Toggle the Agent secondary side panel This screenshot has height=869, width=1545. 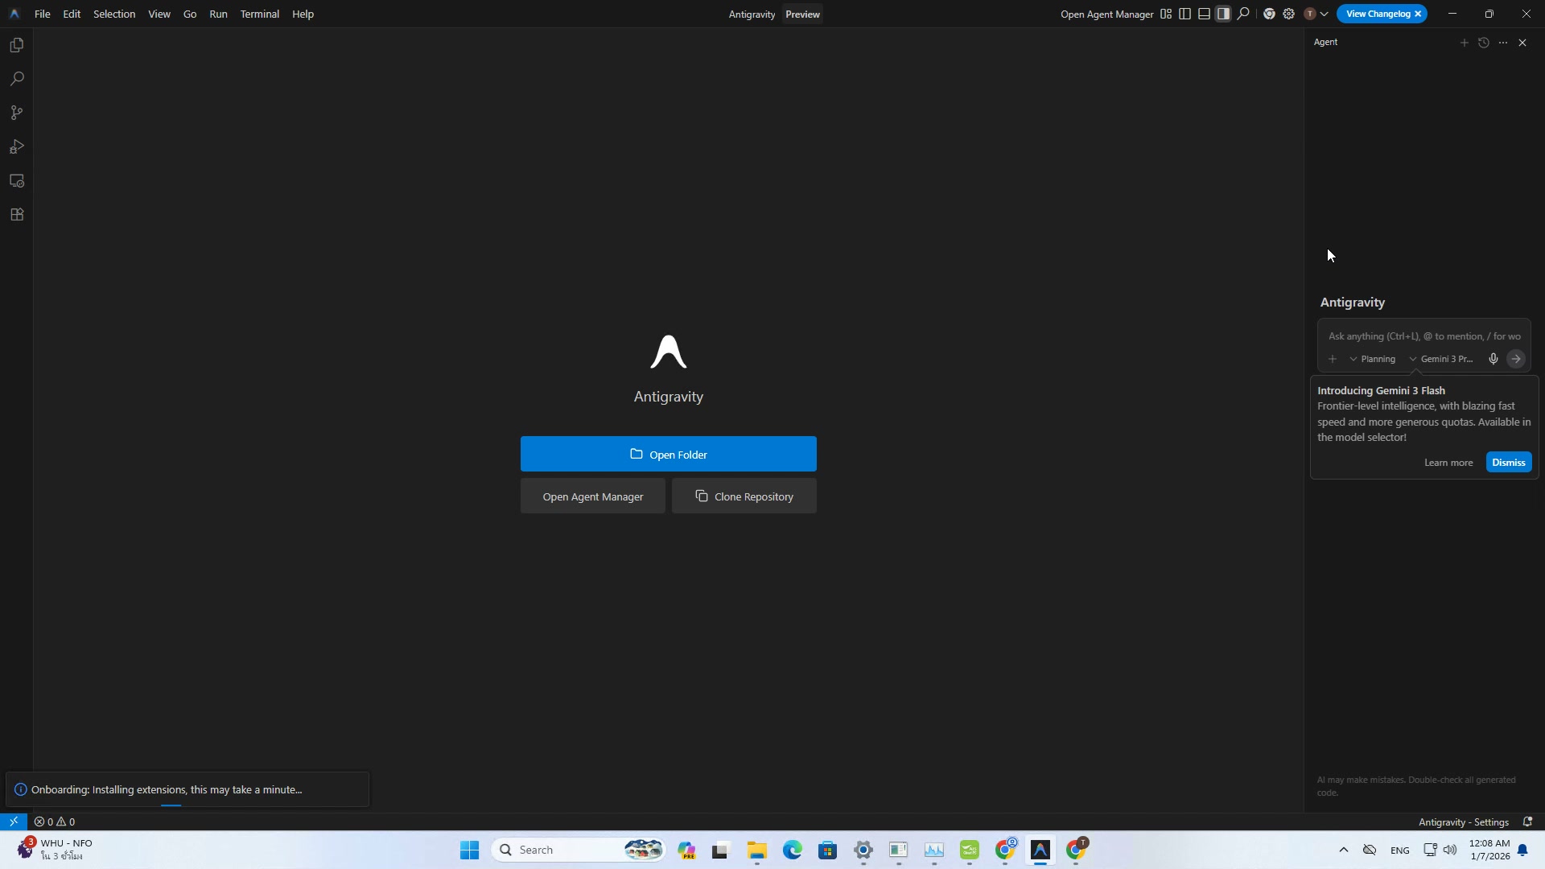tap(1223, 14)
